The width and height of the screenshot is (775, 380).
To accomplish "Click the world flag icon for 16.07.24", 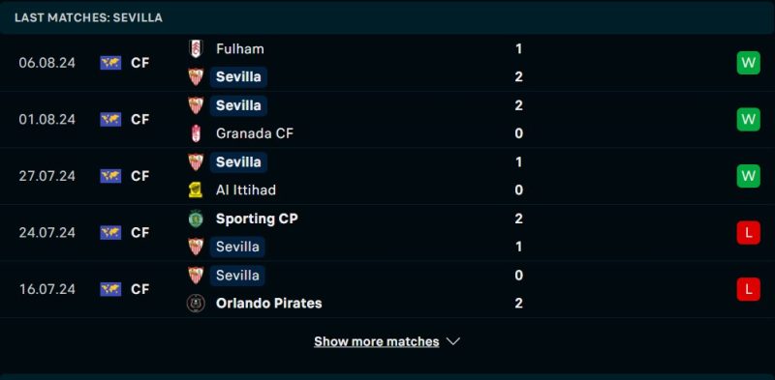I will 110,289.
